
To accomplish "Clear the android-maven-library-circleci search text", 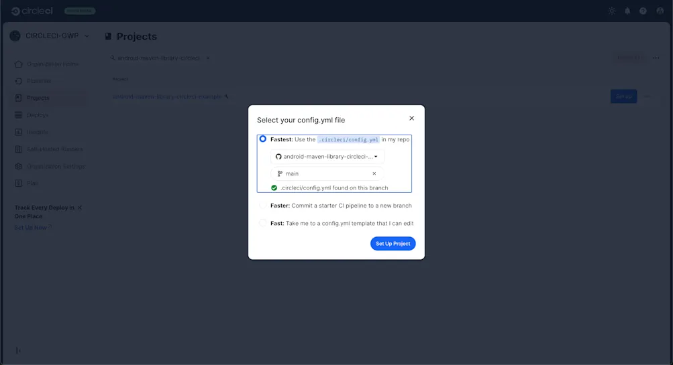I will point(208,58).
